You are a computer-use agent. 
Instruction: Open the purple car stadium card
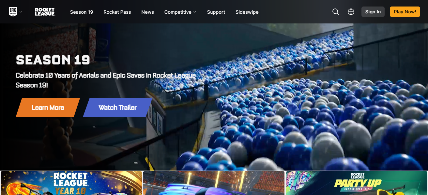click(x=214, y=183)
